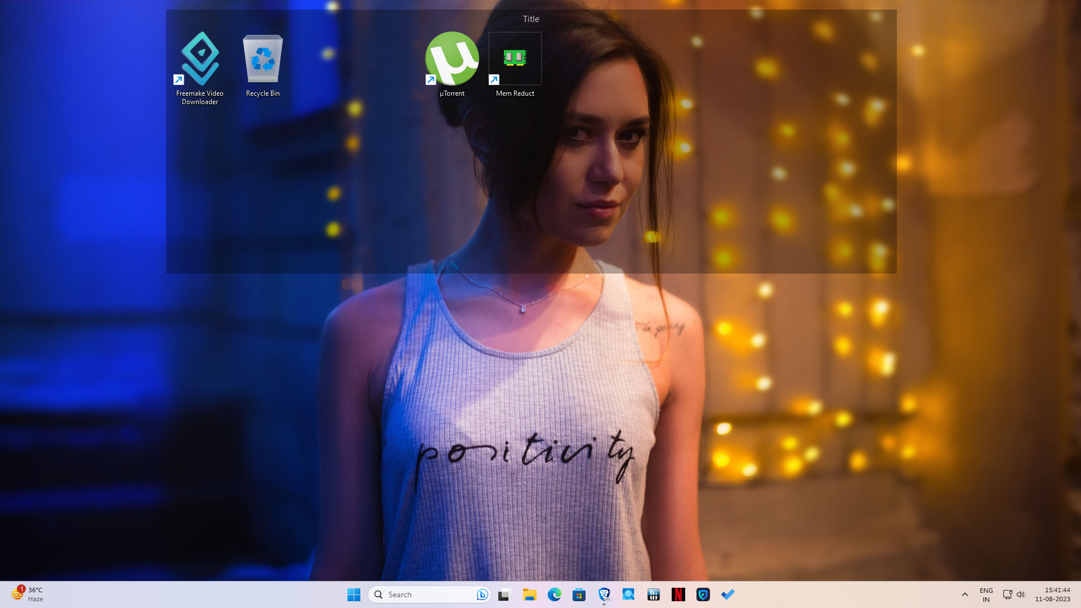The width and height of the screenshot is (1081, 608).
Task: Open Microsoft Edge from the taskbar
Action: coord(554,594)
